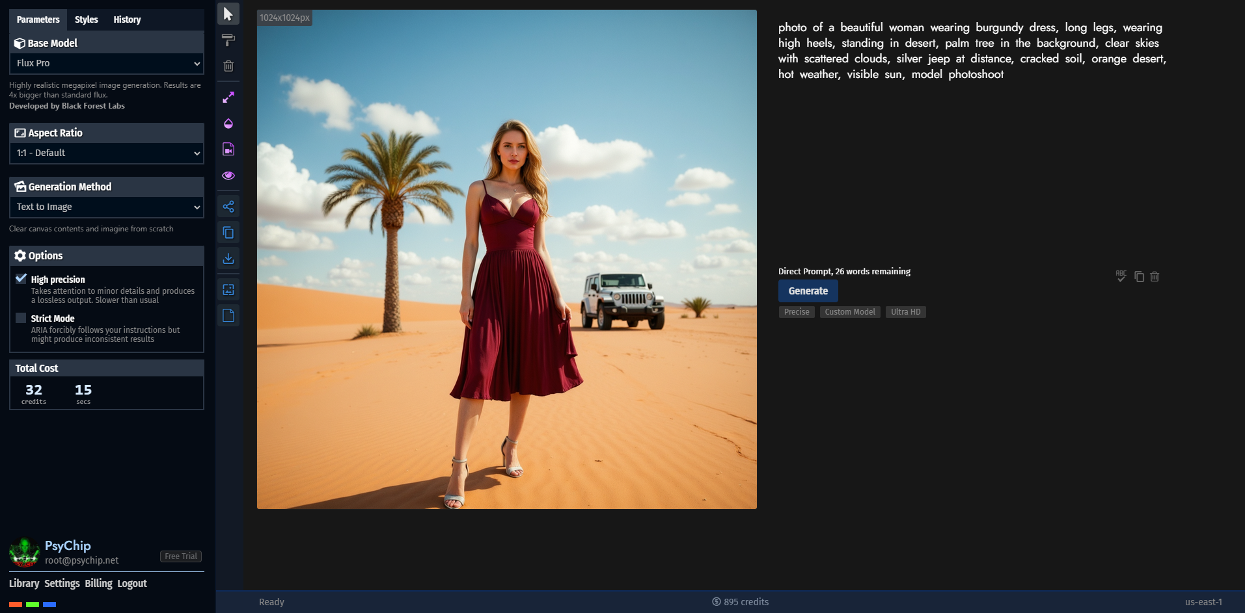The width and height of the screenshot is (1245, 613).
Task: Switch to the Parameters tab
Action: [38, 20]
